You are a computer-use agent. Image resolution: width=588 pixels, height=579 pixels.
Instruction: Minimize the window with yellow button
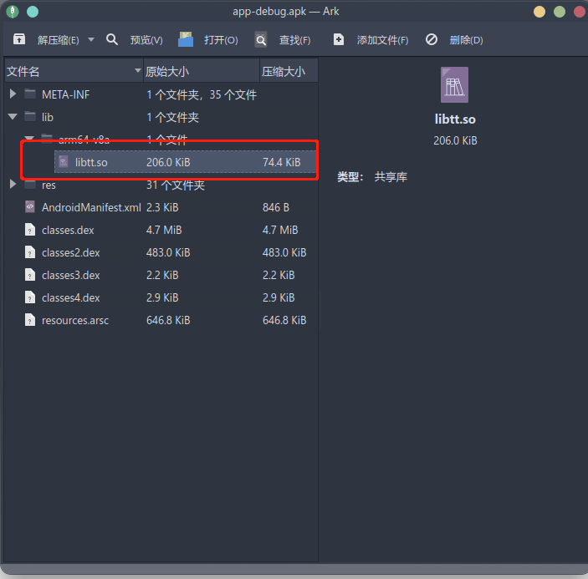tap(539, 12)
